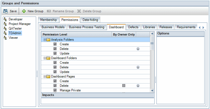Viewport: 210px width, 109px height.
Task: Collapse the Dashboard Folders node
Action: [45, 58]
